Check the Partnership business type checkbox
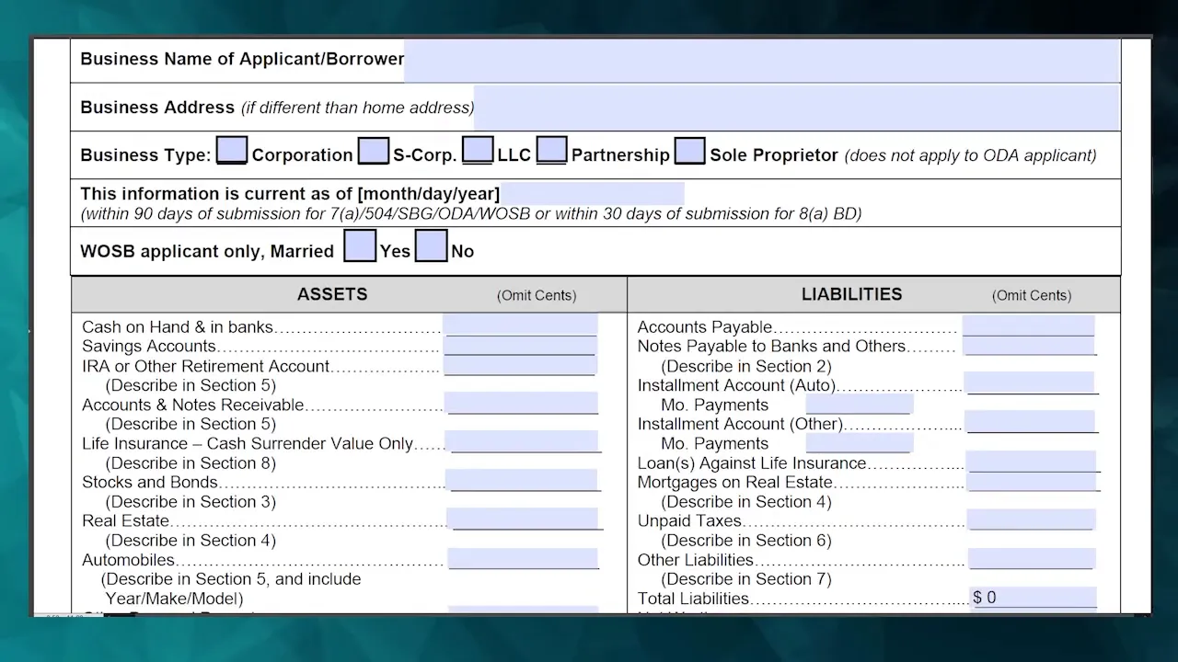 coord(550,149)
